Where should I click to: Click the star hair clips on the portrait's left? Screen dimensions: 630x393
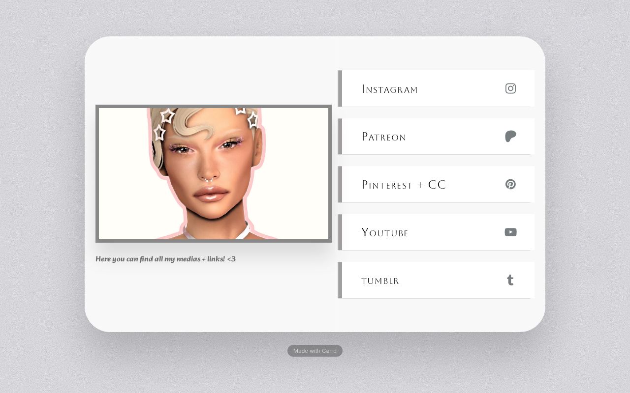163,124
